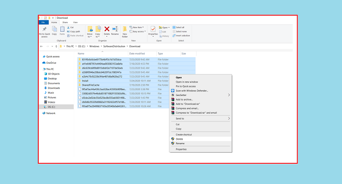The width and height of the screenshot is (342, 184).
Task: Sort by the Date modified column header
Action: point(137,54)
